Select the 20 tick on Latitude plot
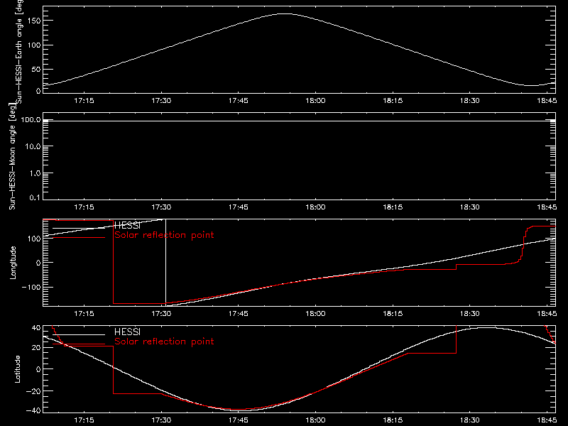568x426 pixels. [36, 348]
